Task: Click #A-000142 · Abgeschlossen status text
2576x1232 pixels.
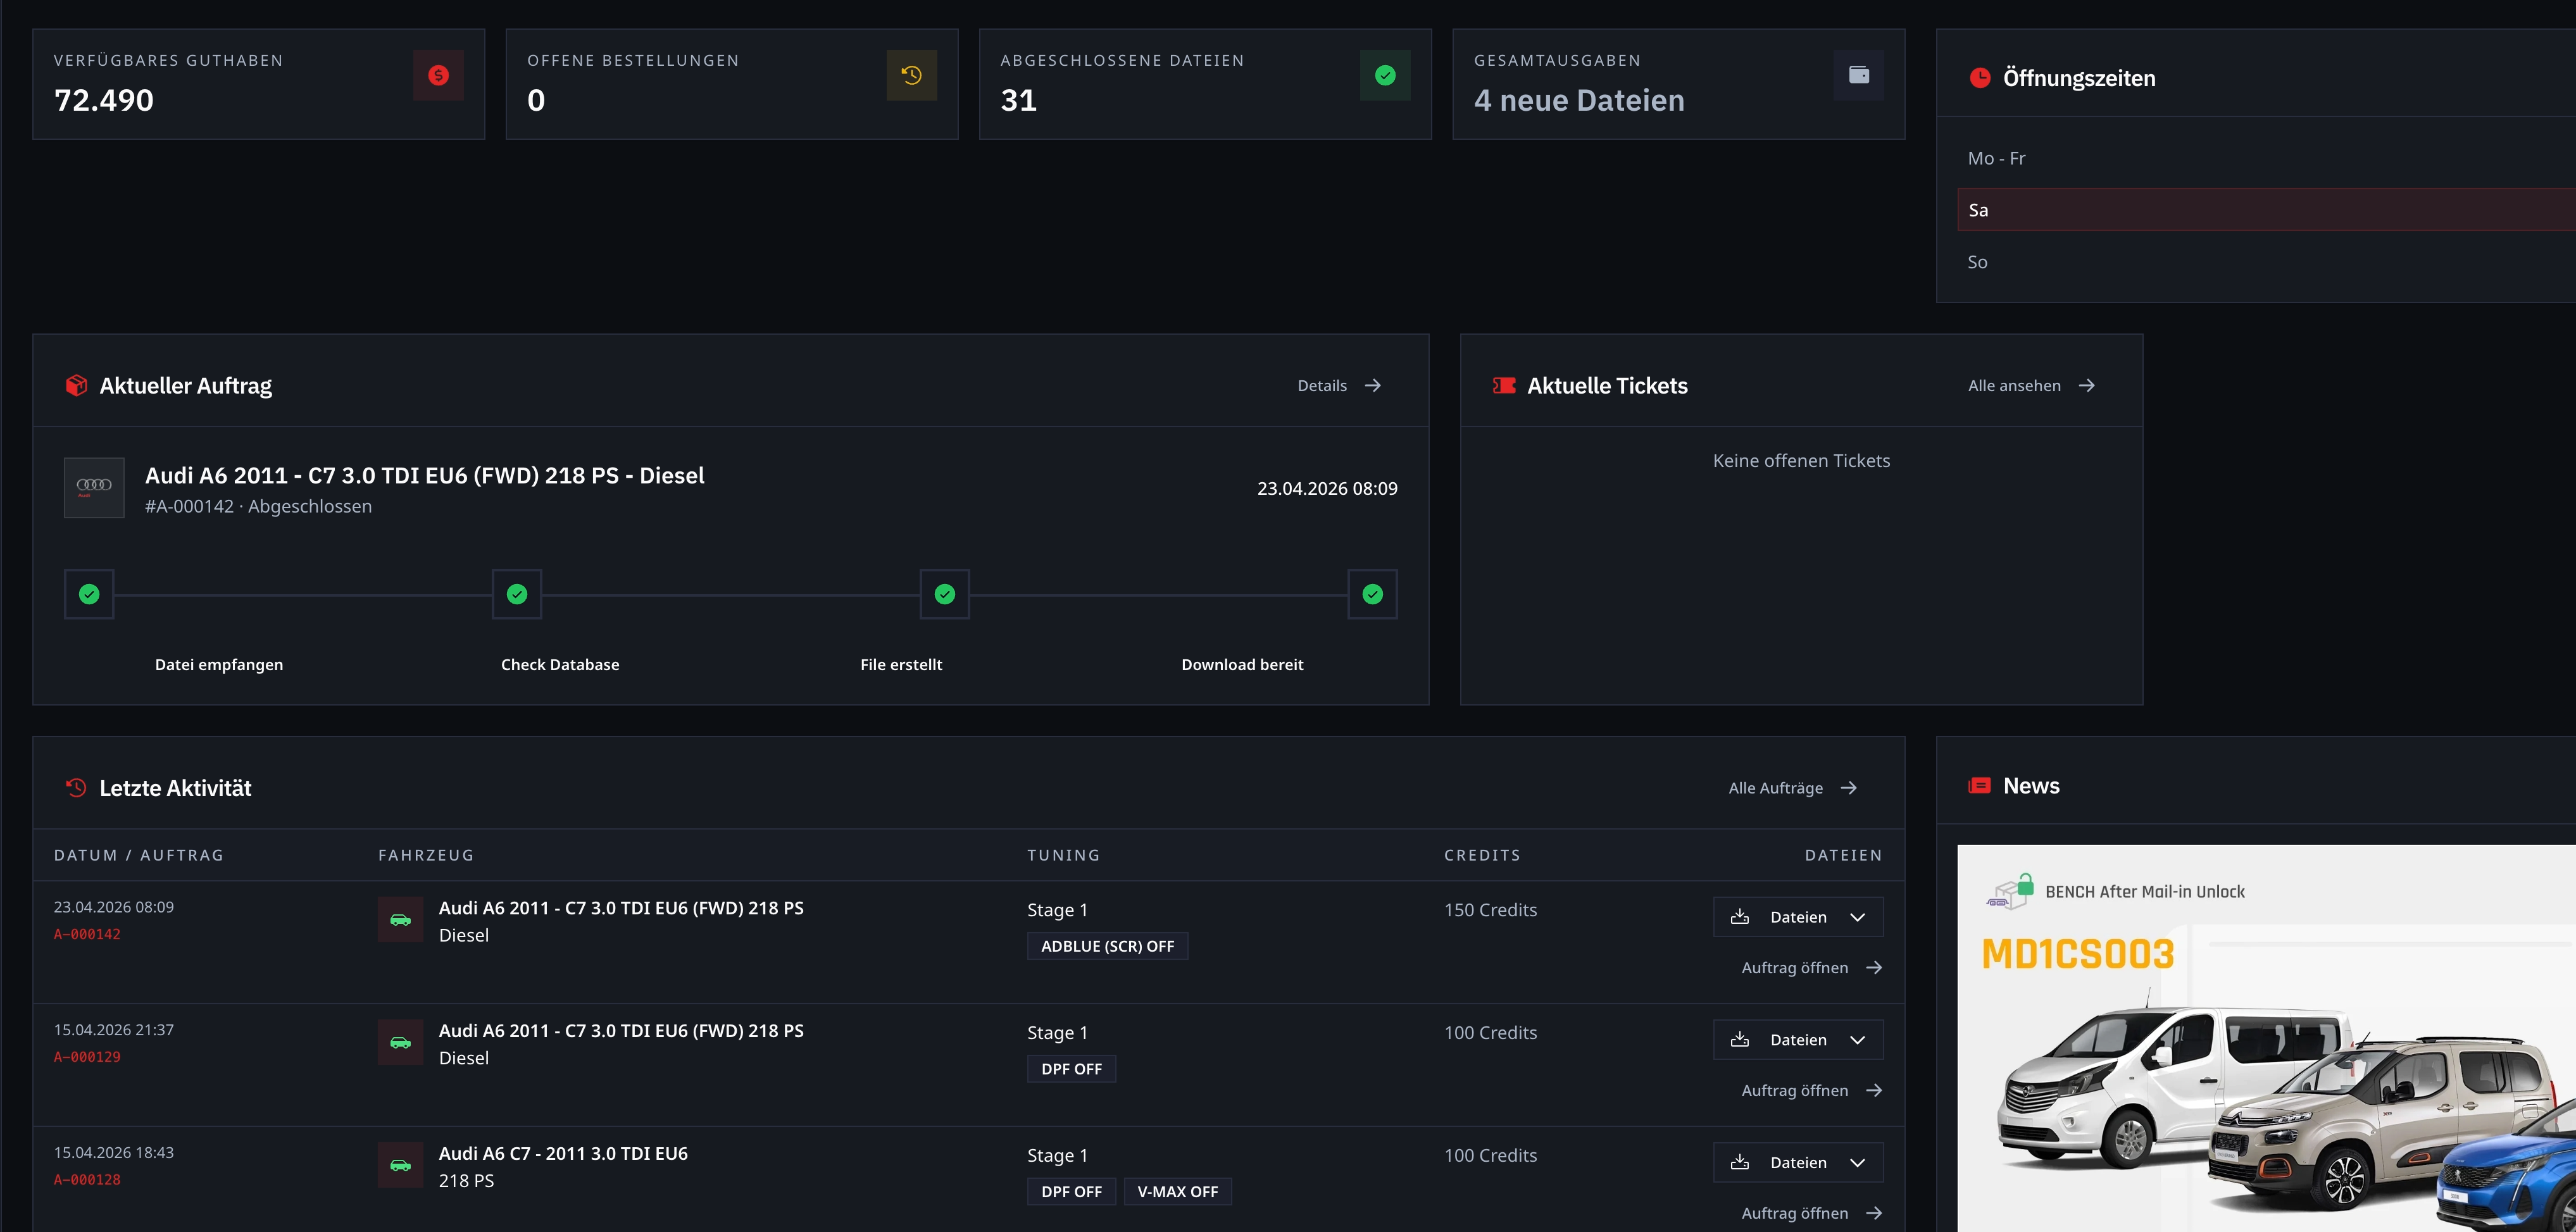Action: (x=258, y=506)
